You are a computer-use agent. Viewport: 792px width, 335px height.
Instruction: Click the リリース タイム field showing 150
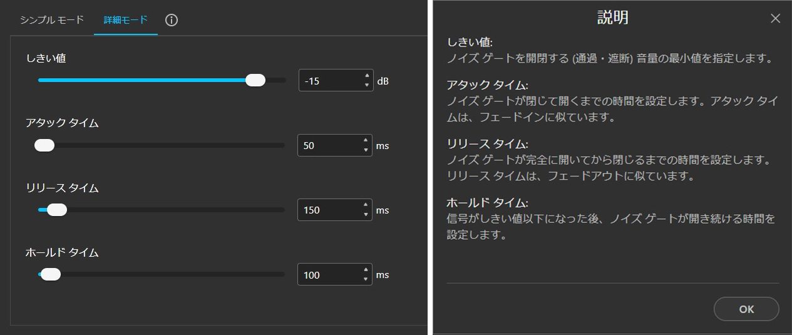(328, 210)
